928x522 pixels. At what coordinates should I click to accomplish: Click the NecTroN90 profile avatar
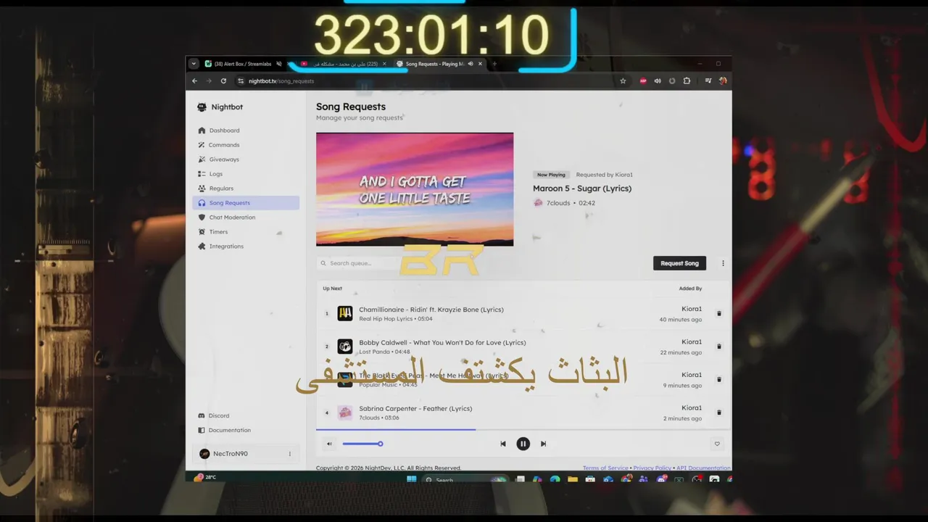point(204,454)
